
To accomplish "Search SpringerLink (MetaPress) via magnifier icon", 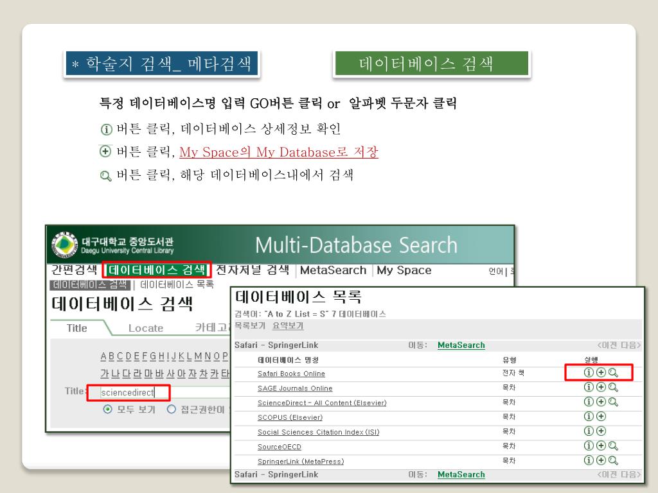I will click(613, 460).
